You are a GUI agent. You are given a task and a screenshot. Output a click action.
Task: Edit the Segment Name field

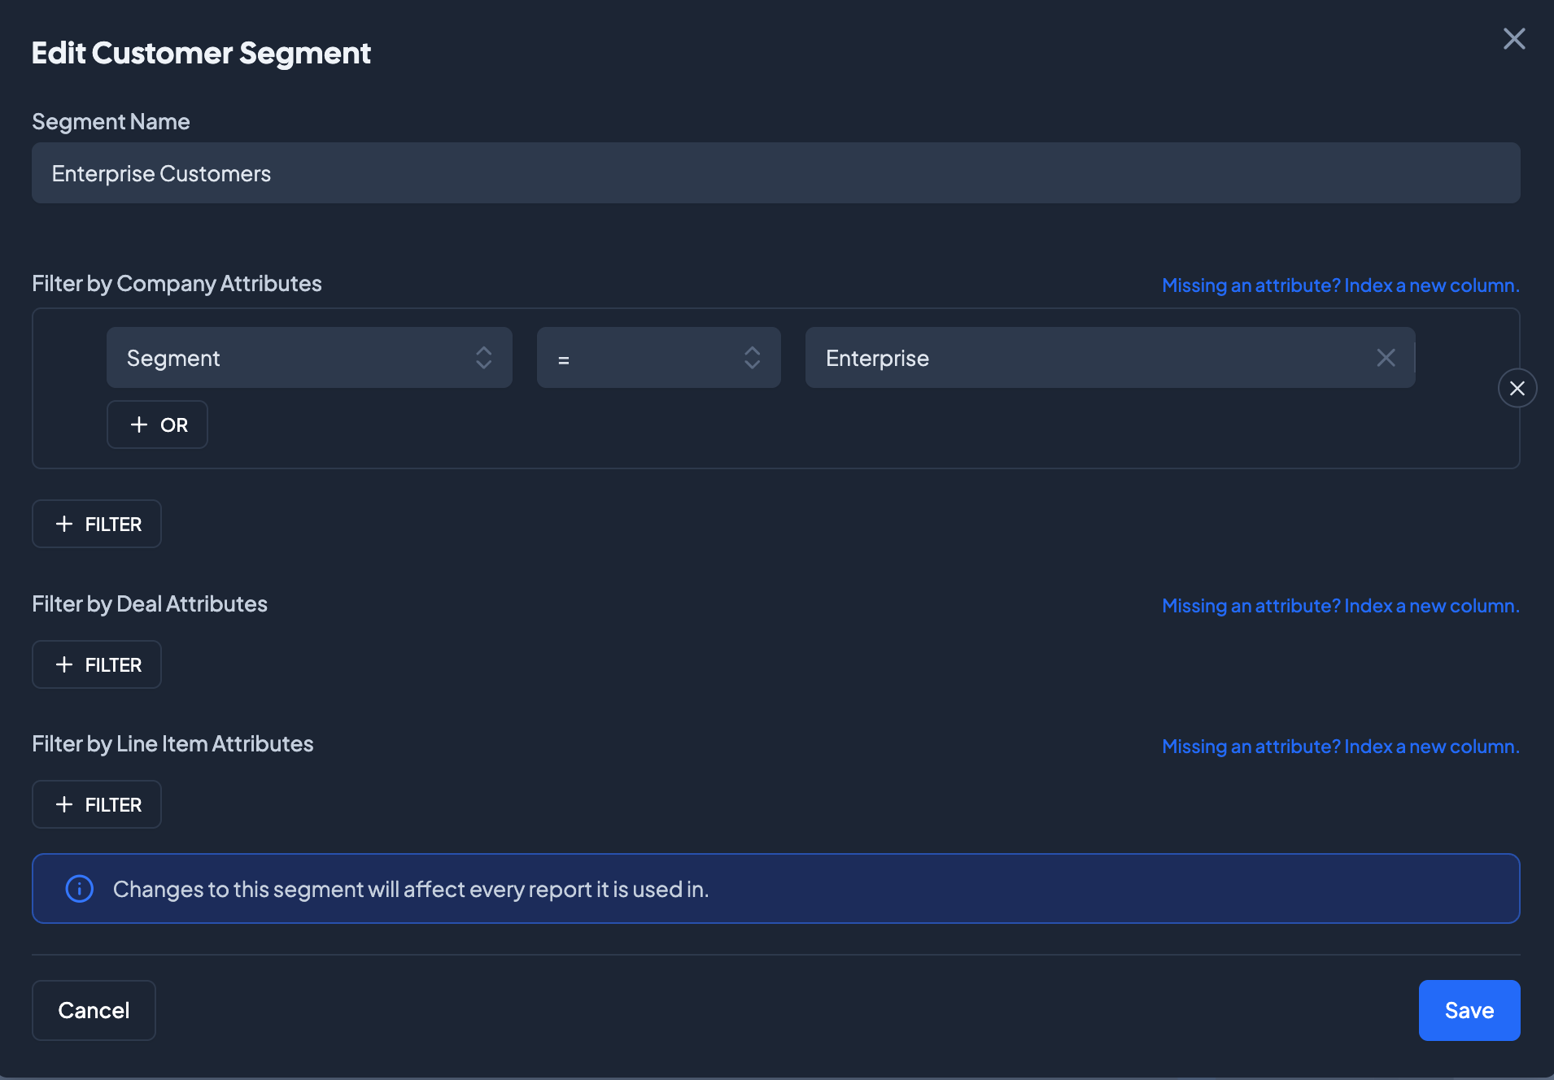click(x=775, y=173)
